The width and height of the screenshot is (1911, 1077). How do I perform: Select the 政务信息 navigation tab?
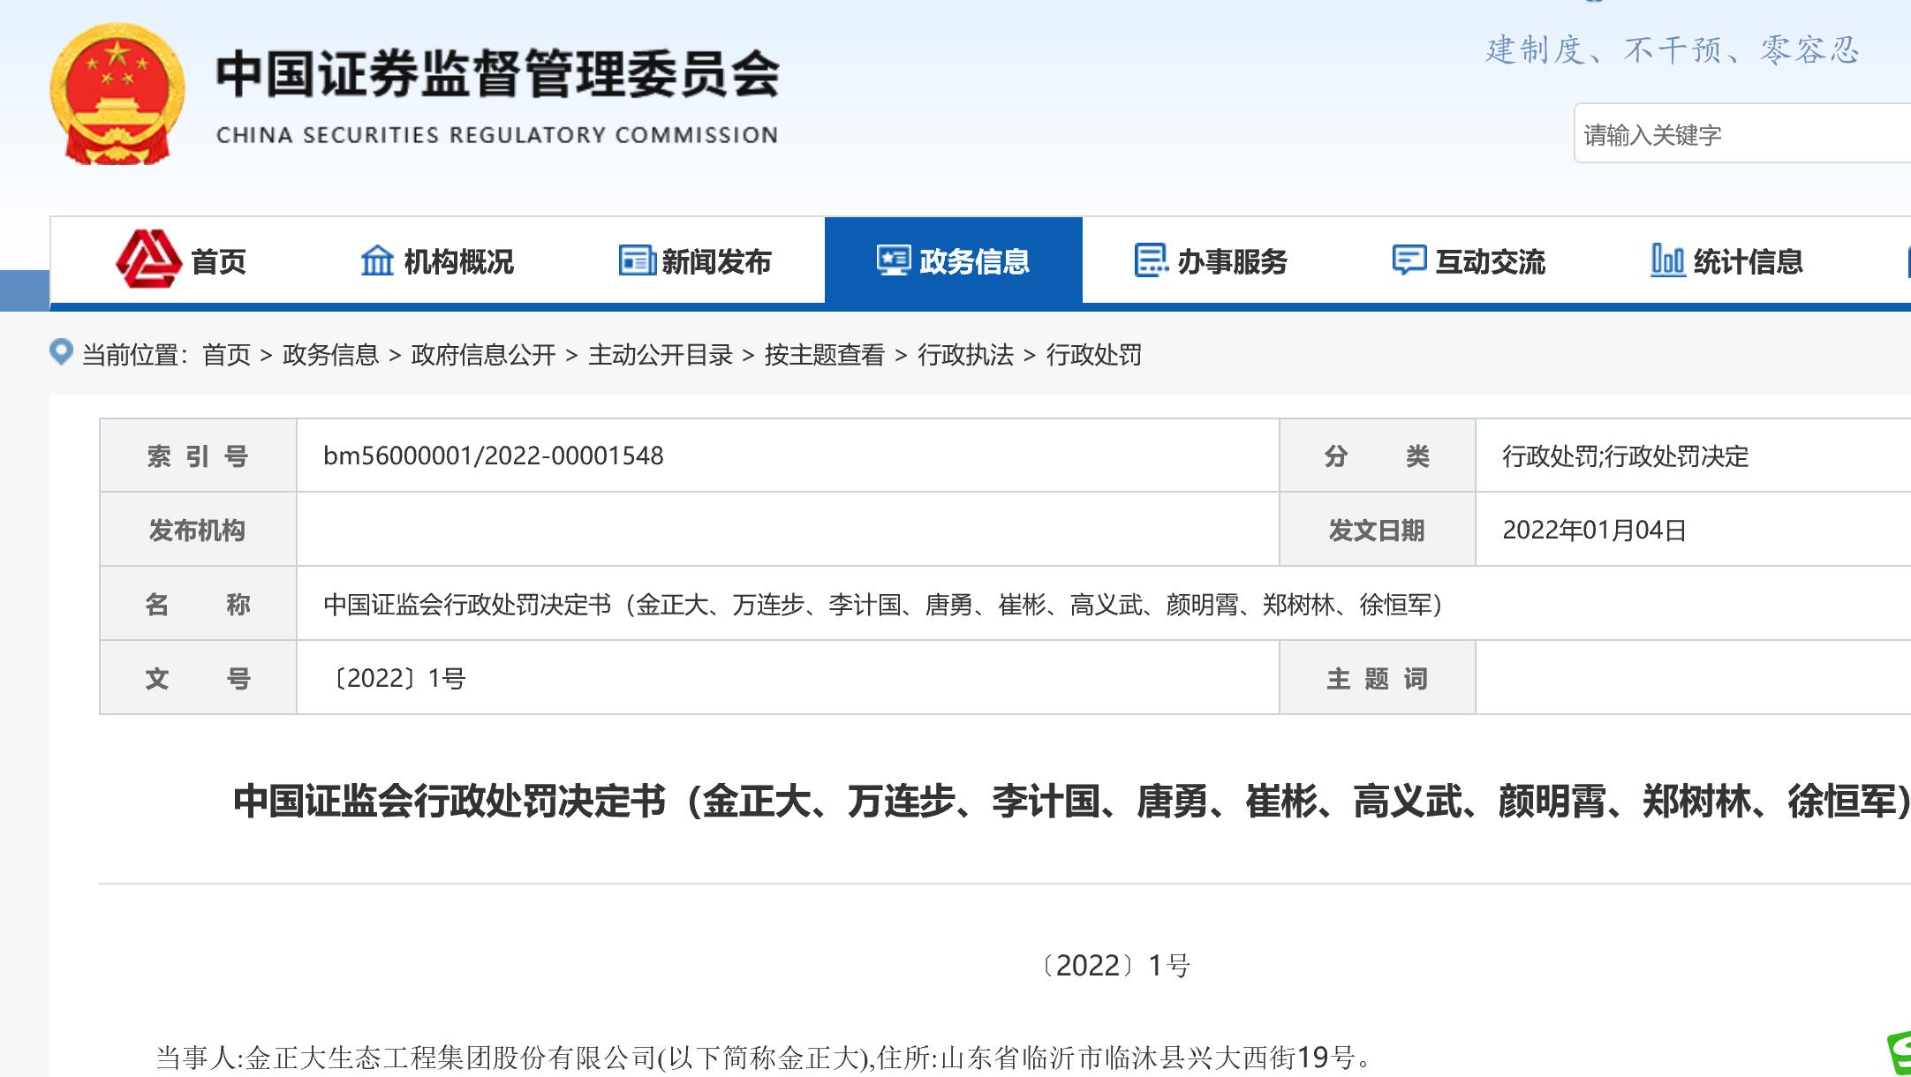point(954,260)
